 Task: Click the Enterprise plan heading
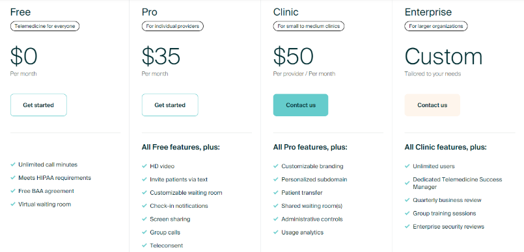[428, 12]
